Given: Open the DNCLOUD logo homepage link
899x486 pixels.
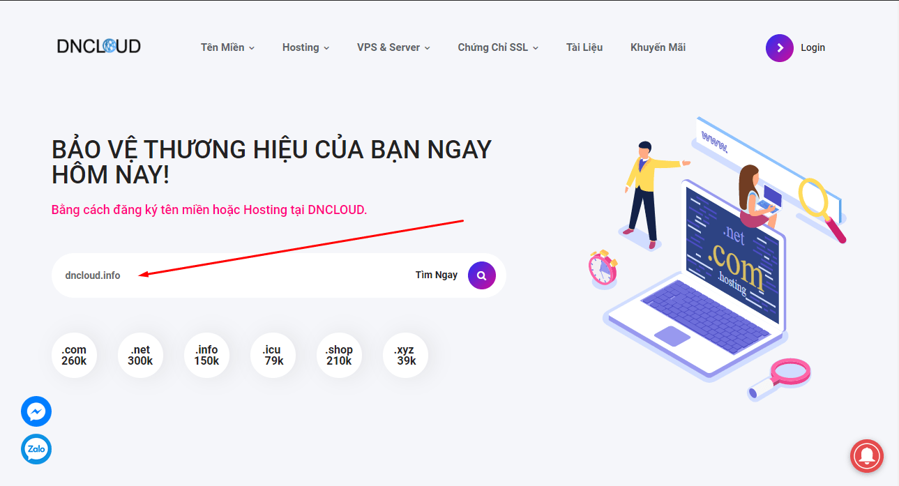Looking at the screenshot, I should point(99,47).
